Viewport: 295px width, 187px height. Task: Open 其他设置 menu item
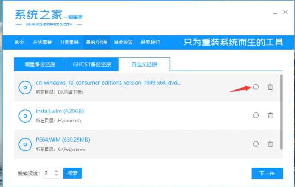coord(123,42)
